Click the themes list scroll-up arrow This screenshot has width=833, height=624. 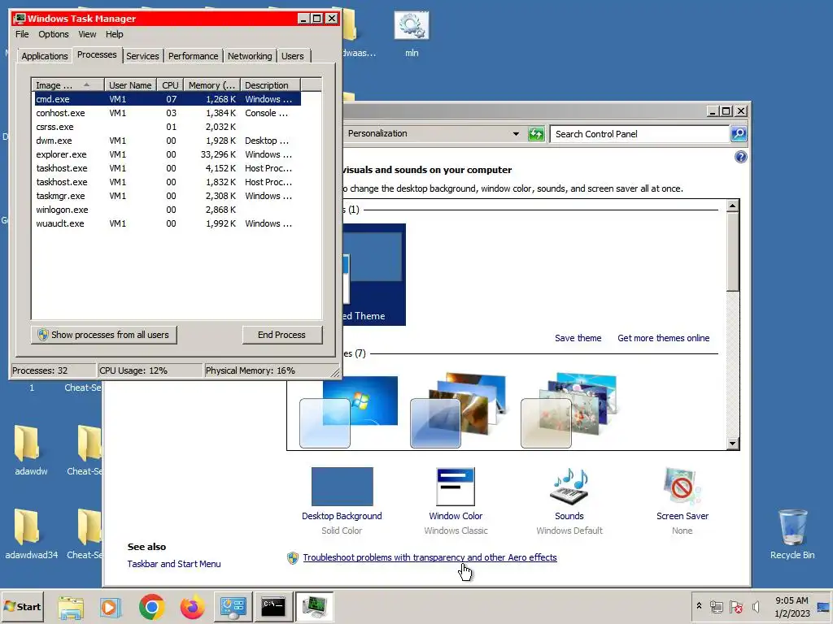click(x=733, y=206)
